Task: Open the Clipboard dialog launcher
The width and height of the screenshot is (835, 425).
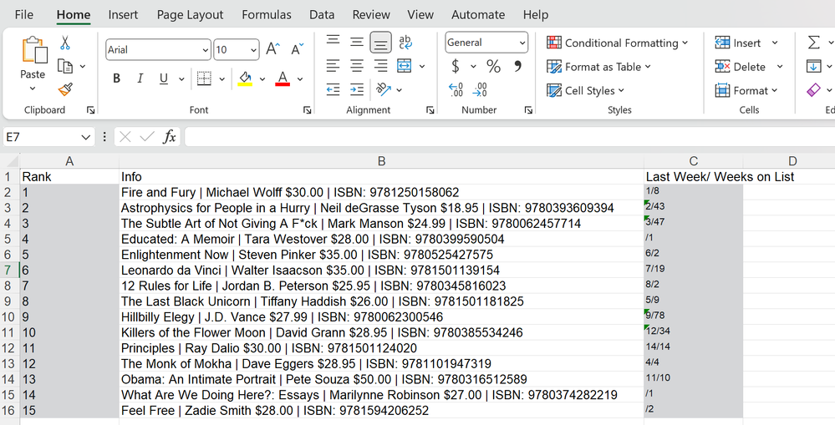Action: point(90,110)
